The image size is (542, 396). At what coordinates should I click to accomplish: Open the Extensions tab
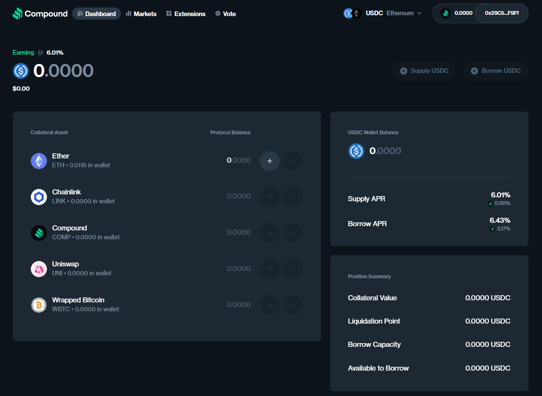click(186, 14)
